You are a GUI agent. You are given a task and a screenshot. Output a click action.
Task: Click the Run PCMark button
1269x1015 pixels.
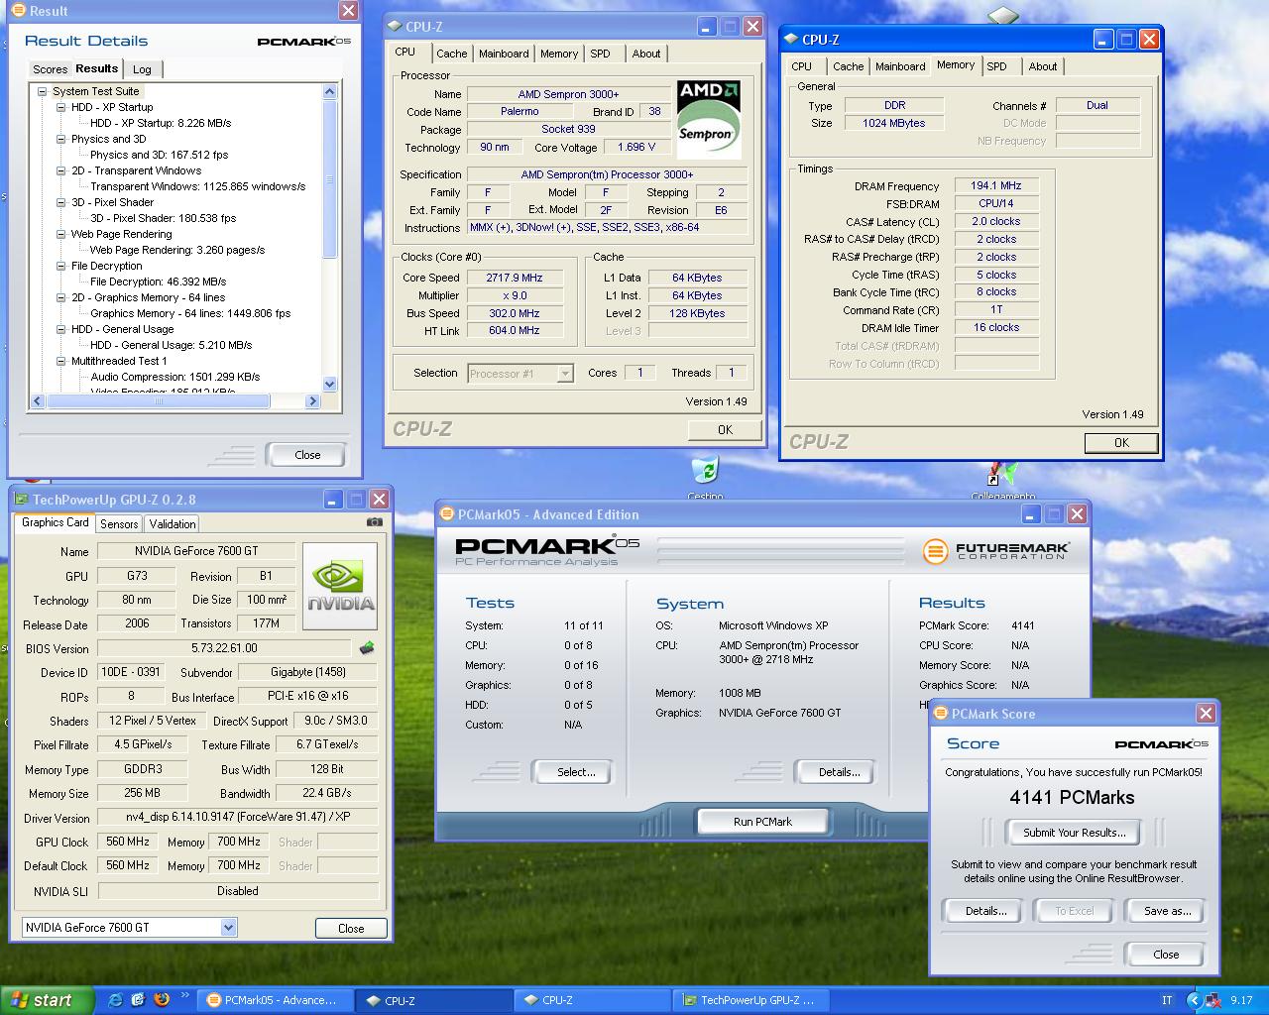[762, 822]
